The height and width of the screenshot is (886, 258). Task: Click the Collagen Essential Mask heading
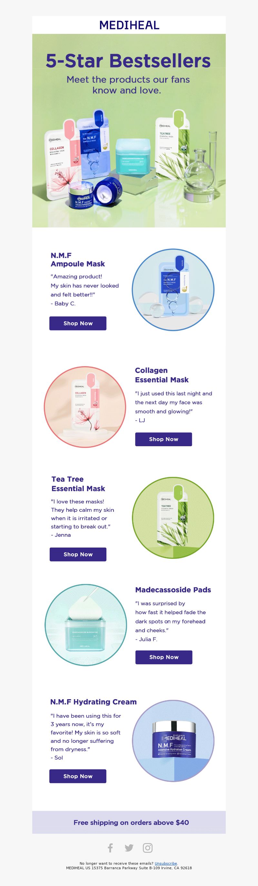coord(162,375)
